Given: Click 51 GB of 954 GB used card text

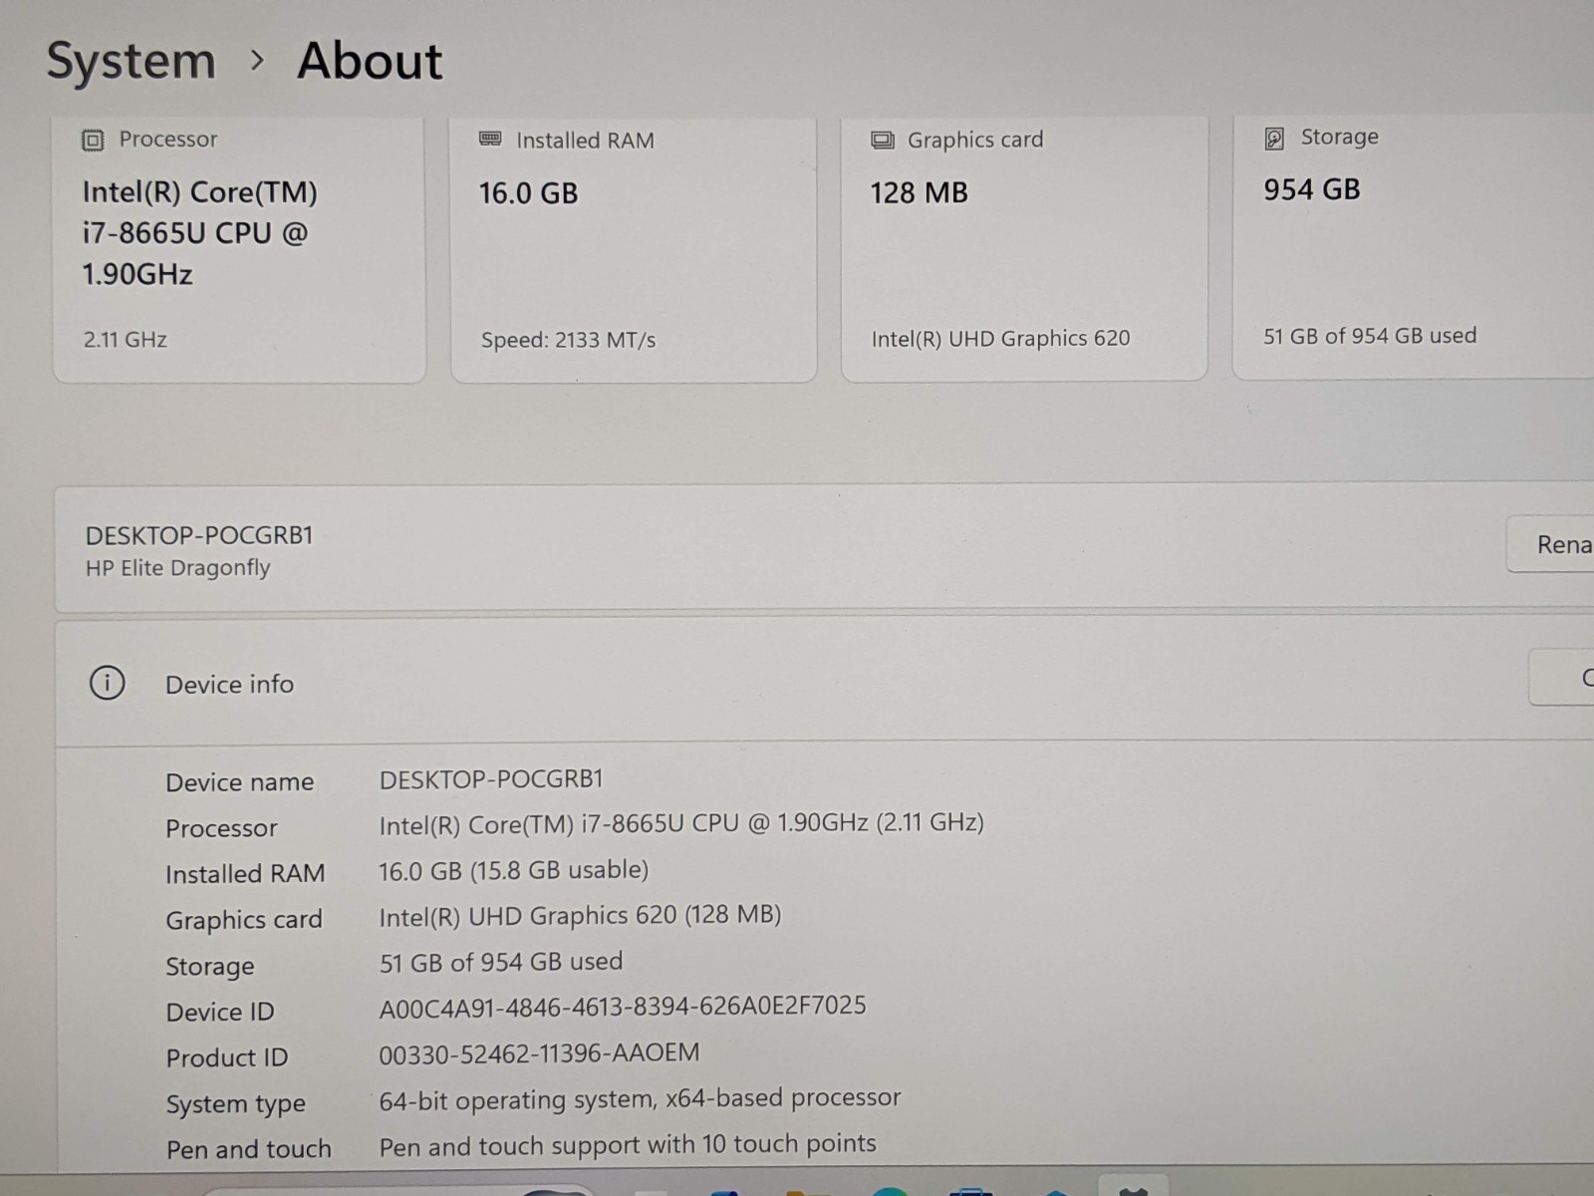Looking at the screenshot, I should point(1370,336).
